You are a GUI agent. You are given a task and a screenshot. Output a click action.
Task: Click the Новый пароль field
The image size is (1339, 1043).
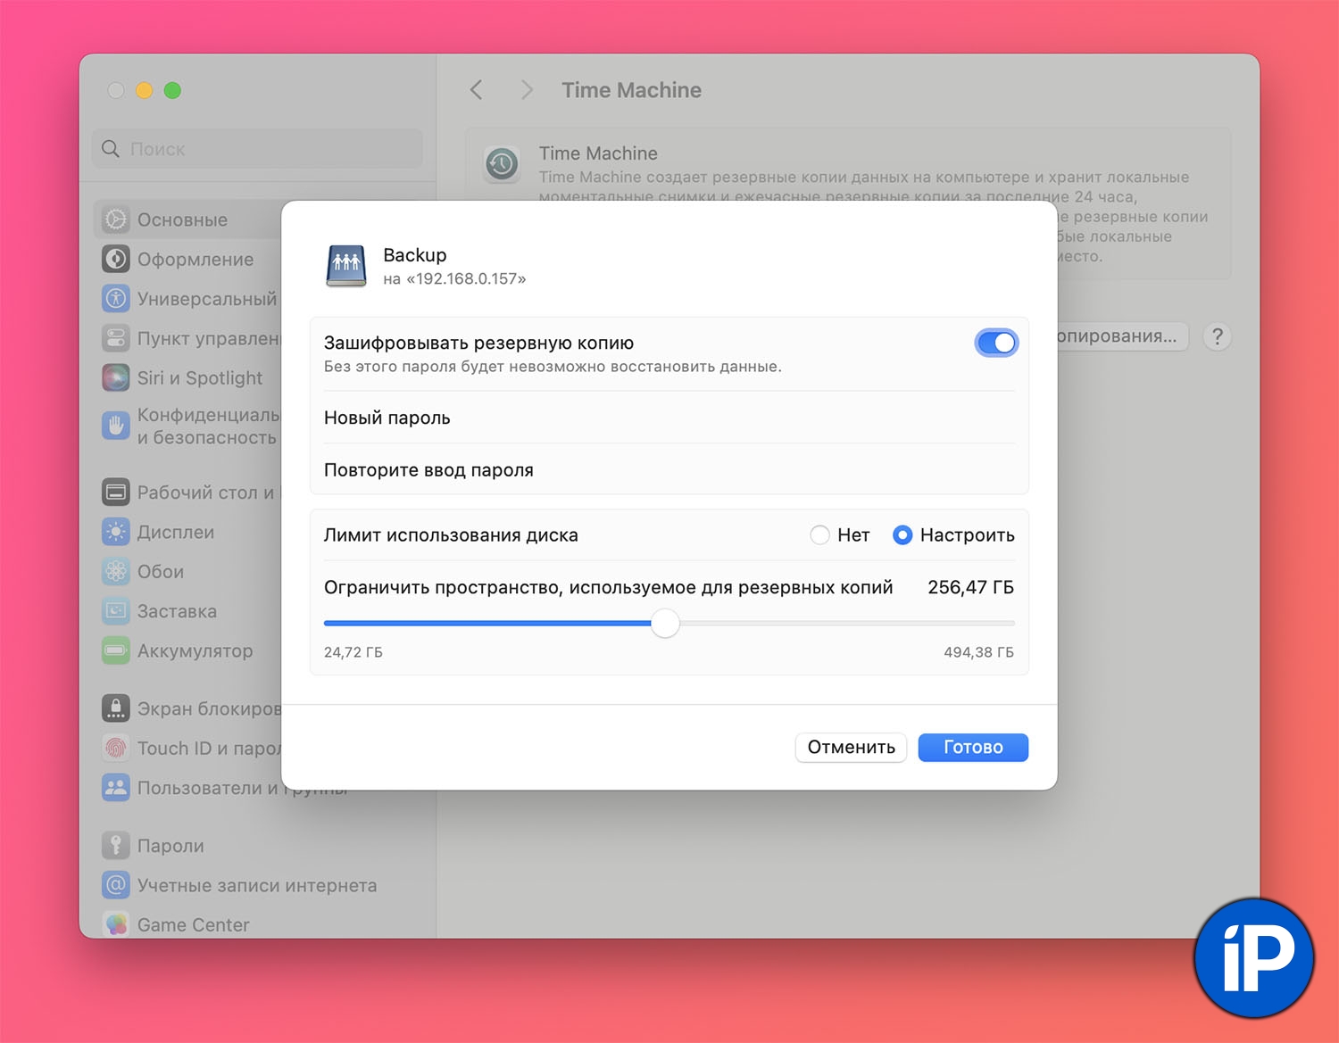(669, 418)
